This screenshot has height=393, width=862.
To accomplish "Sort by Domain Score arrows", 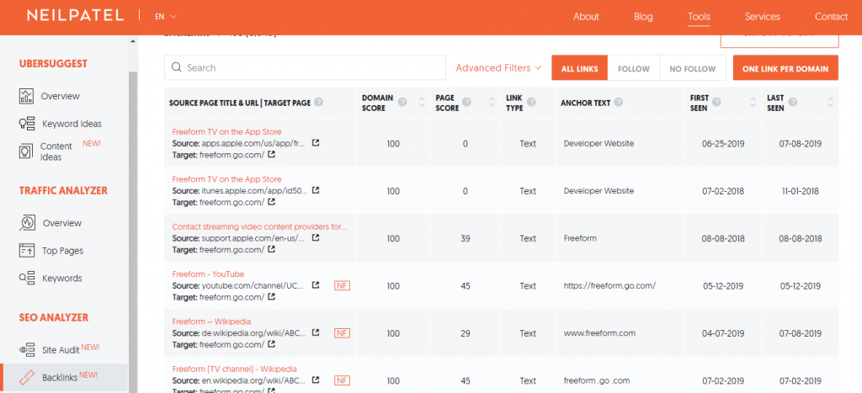I will [x=422, y=102].
